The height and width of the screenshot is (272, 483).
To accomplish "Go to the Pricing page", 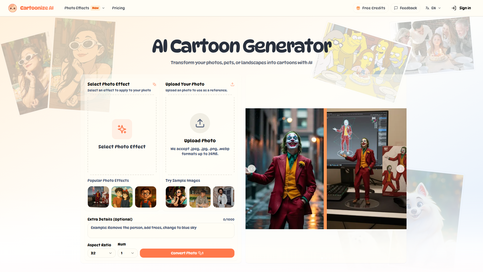I will pos(118,8).
